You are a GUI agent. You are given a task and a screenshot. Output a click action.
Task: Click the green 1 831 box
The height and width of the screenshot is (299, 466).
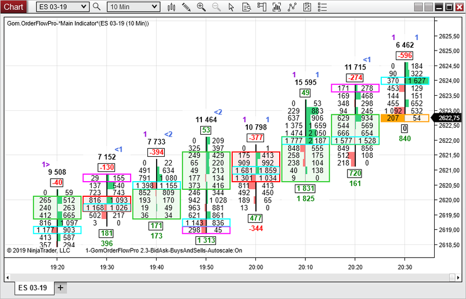click(x=305, y=189)
